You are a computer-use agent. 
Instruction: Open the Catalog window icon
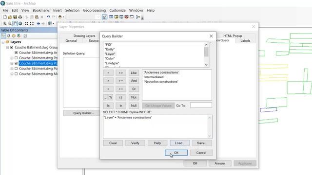pyautogui.click(x=116, y=17)
